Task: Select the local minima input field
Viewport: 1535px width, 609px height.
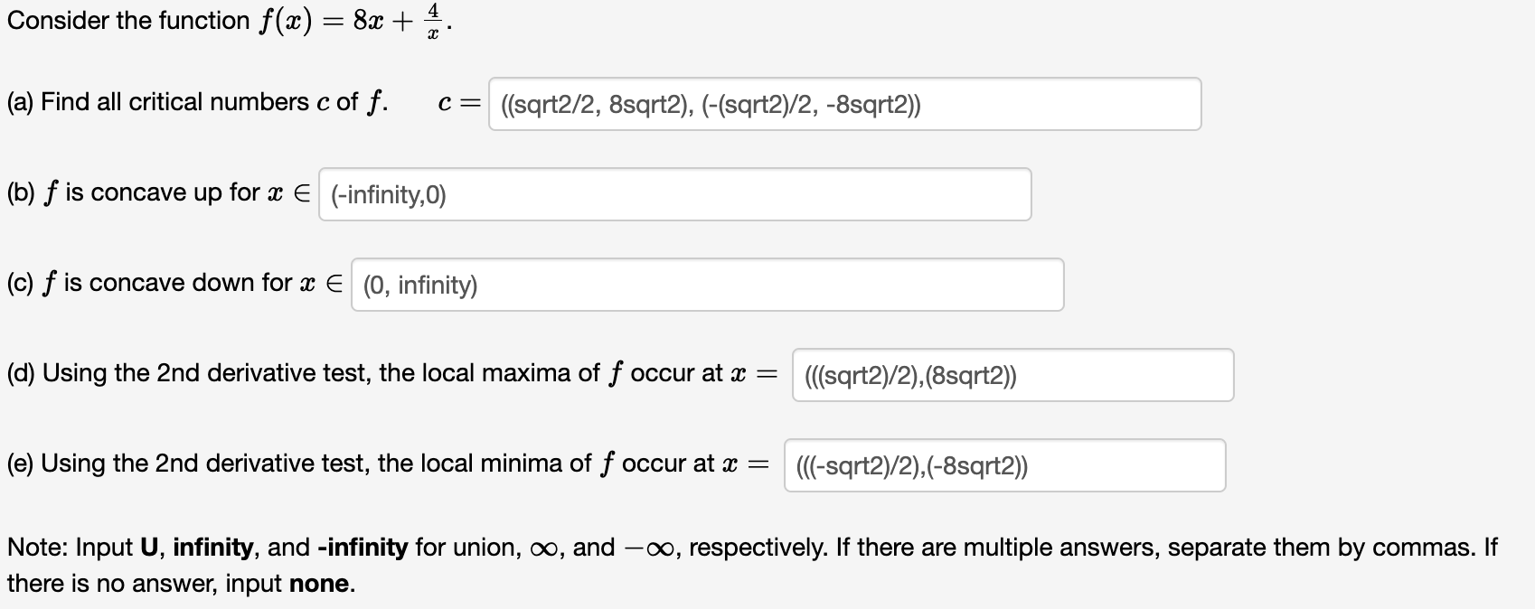Action: (1003, 465)
